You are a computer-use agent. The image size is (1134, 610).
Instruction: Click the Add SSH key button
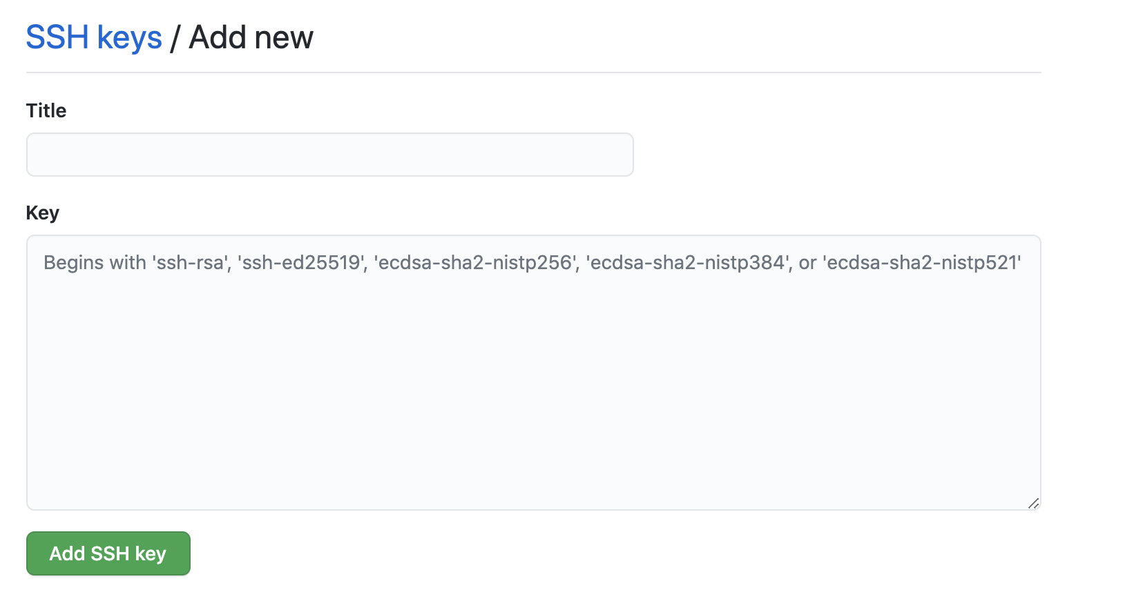tap(108, 553)
